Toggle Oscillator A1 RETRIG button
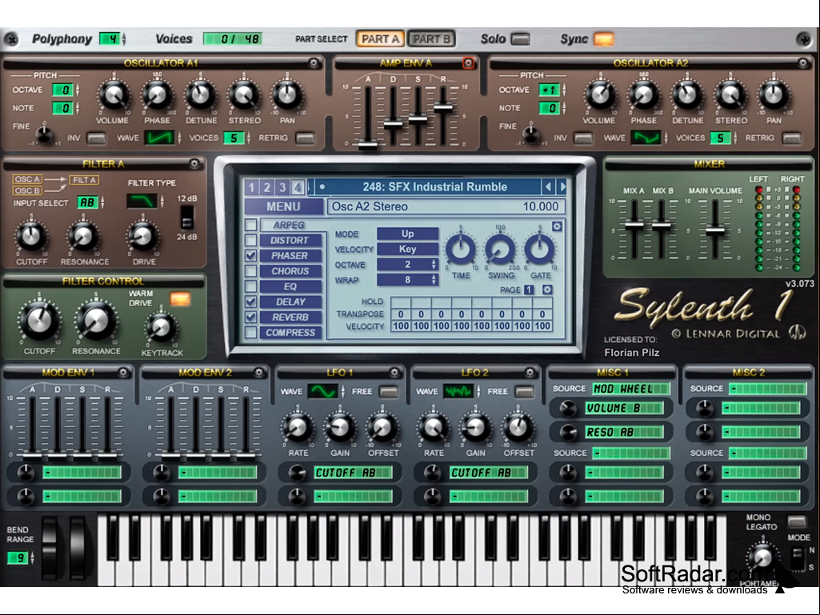Image resolution: width=820 pixels, height=615 pixels. click(x=306, y=138)
